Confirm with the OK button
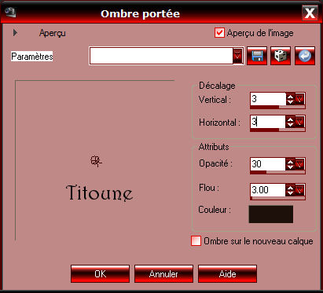 coord(100,273)
